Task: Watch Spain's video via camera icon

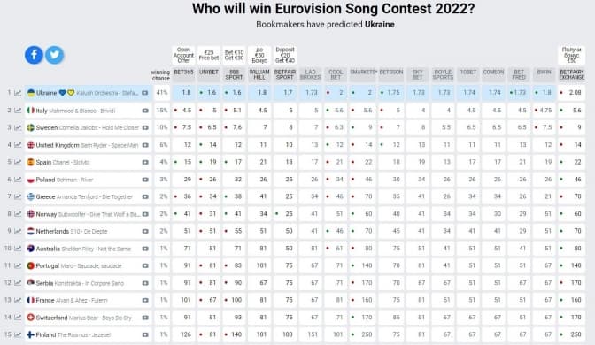Action: [x=145, y=162]
